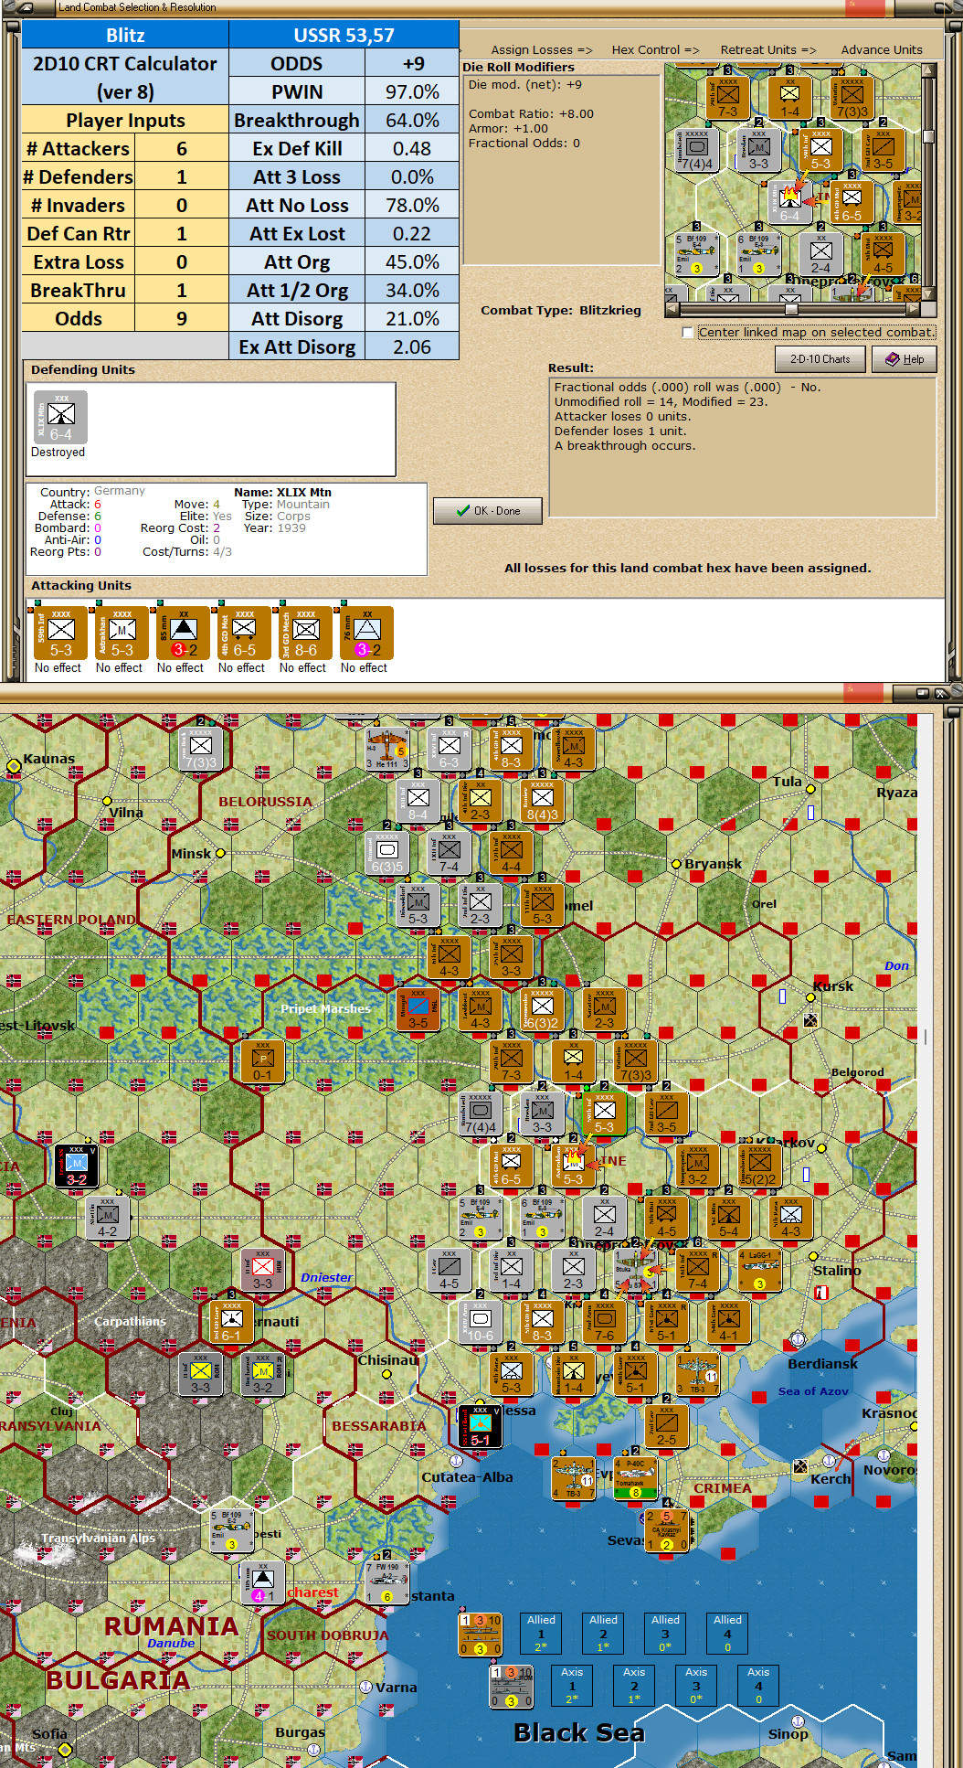Edit the BreakThru input value 1

(182, 291)
